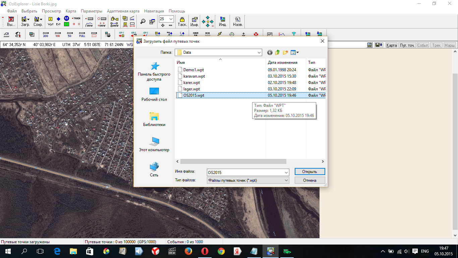The width and height of the screenshot is (458, 258).
Task: Click the padlock Таск. toolbar icon
Action: (x=182, y=21)
